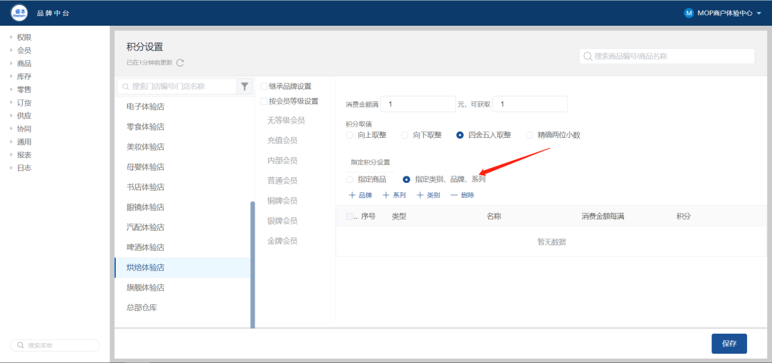Select the 银牌会员 level
This screenshot has height=363, width=772.
282,221
